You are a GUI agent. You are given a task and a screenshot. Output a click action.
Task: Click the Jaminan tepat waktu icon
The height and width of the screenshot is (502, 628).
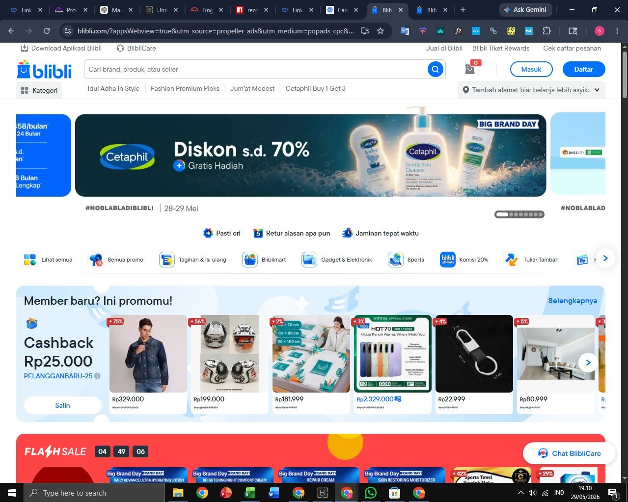coord(348,233)
